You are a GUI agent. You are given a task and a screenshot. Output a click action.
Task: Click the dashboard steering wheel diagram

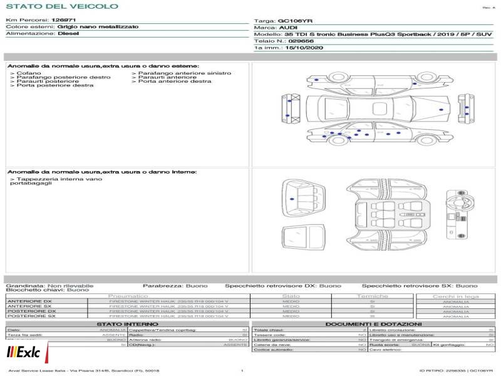(x=460, y=214)
